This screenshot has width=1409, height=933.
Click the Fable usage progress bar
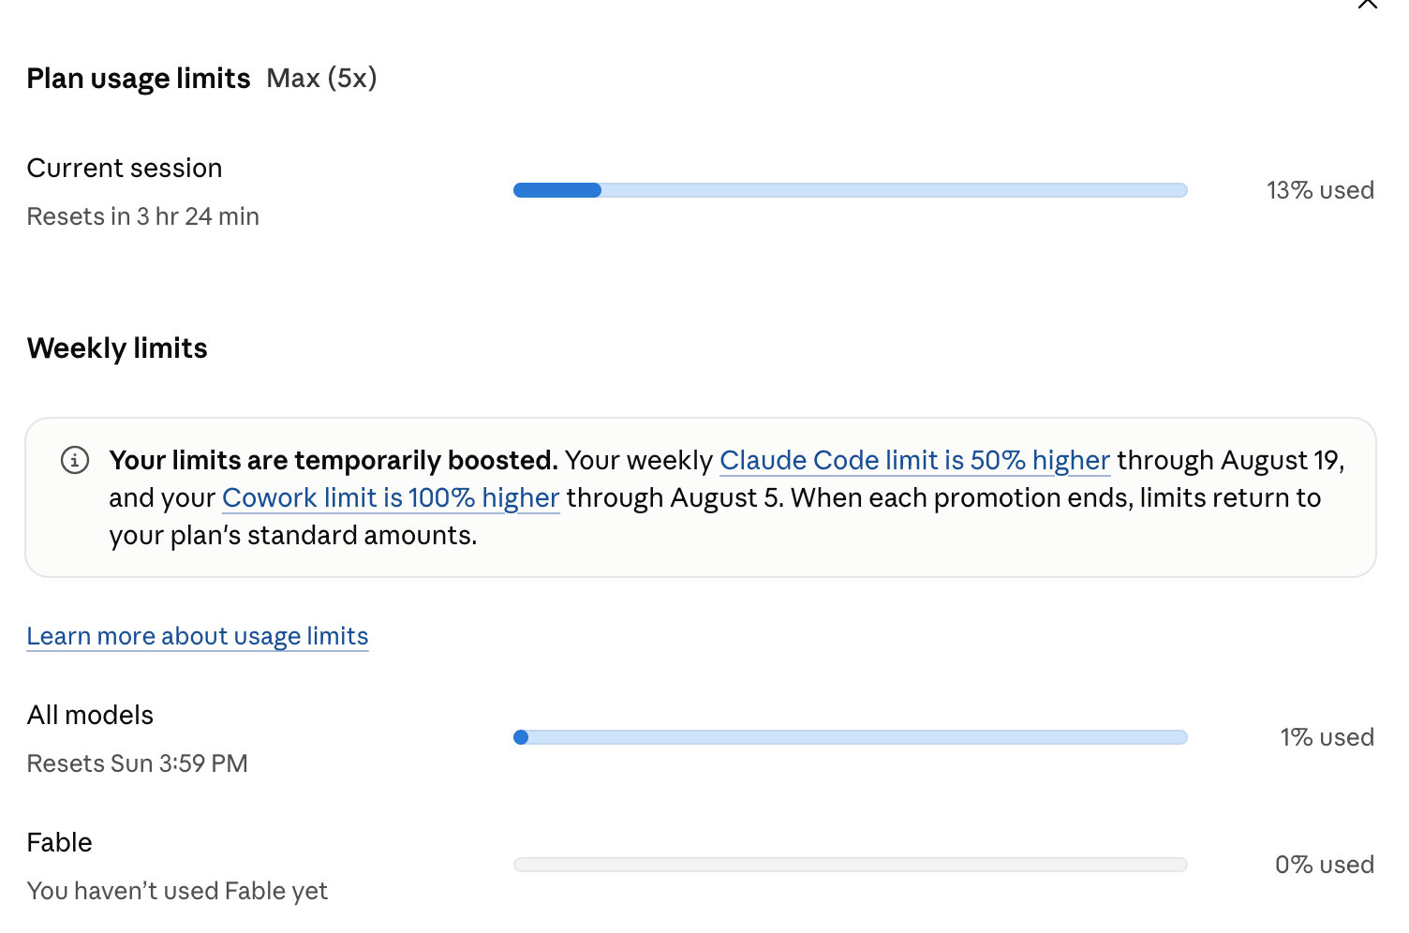(851, 865)
